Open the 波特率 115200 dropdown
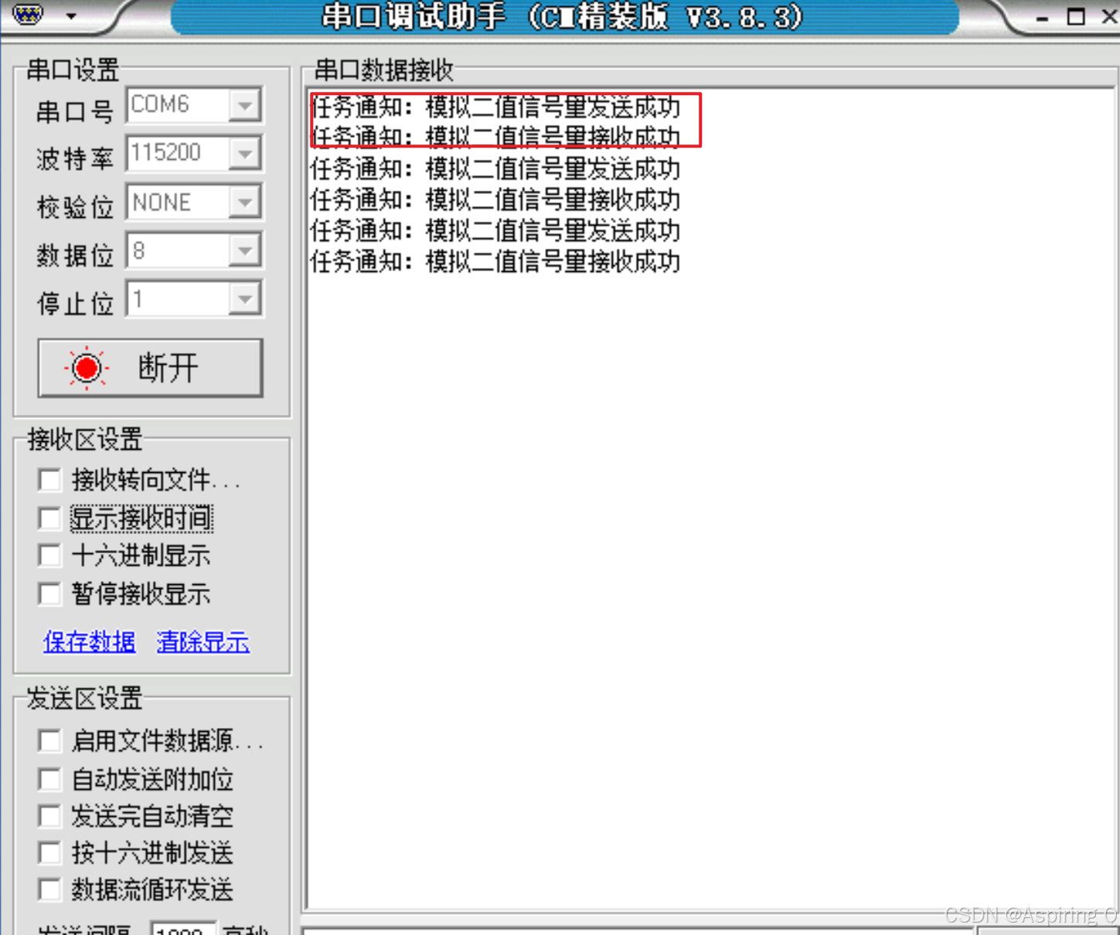 point(245,154)
